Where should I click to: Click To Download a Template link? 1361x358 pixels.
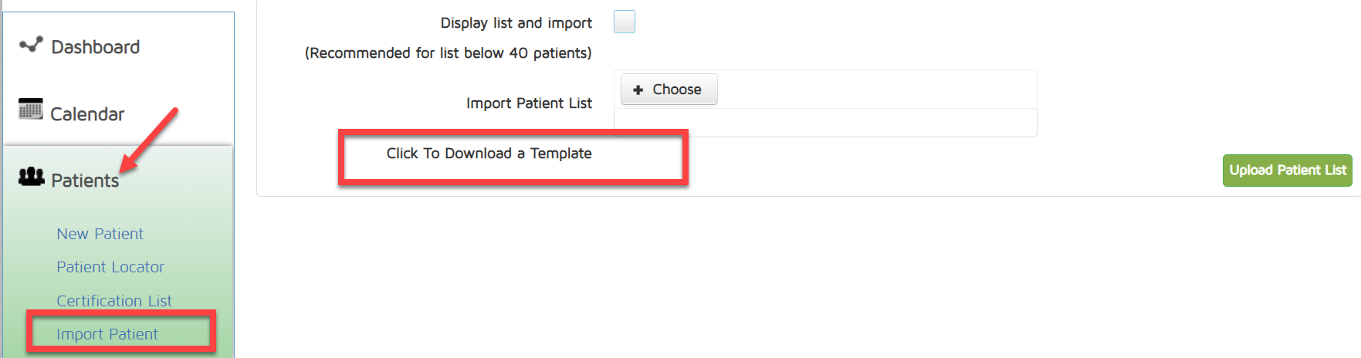[x=489, y=154]
